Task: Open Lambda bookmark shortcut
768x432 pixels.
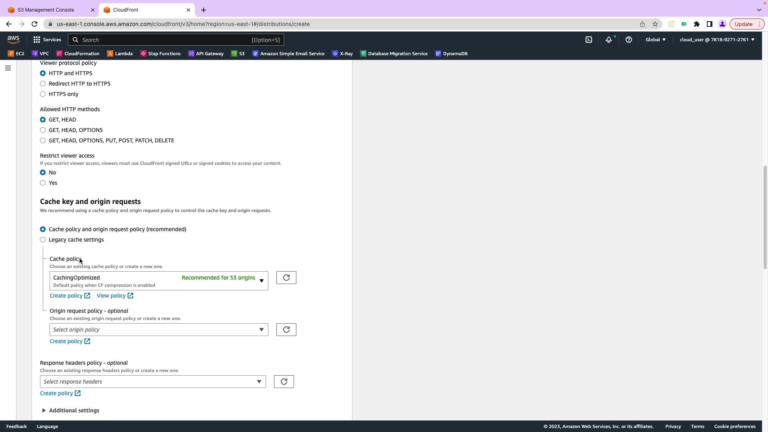Action: tap(120, 54)
